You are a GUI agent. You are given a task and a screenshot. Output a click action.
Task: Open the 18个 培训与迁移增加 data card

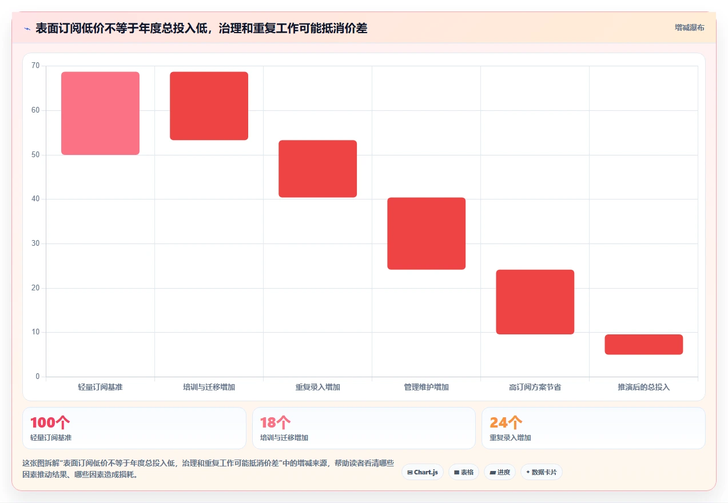click(x=364, y=428)
